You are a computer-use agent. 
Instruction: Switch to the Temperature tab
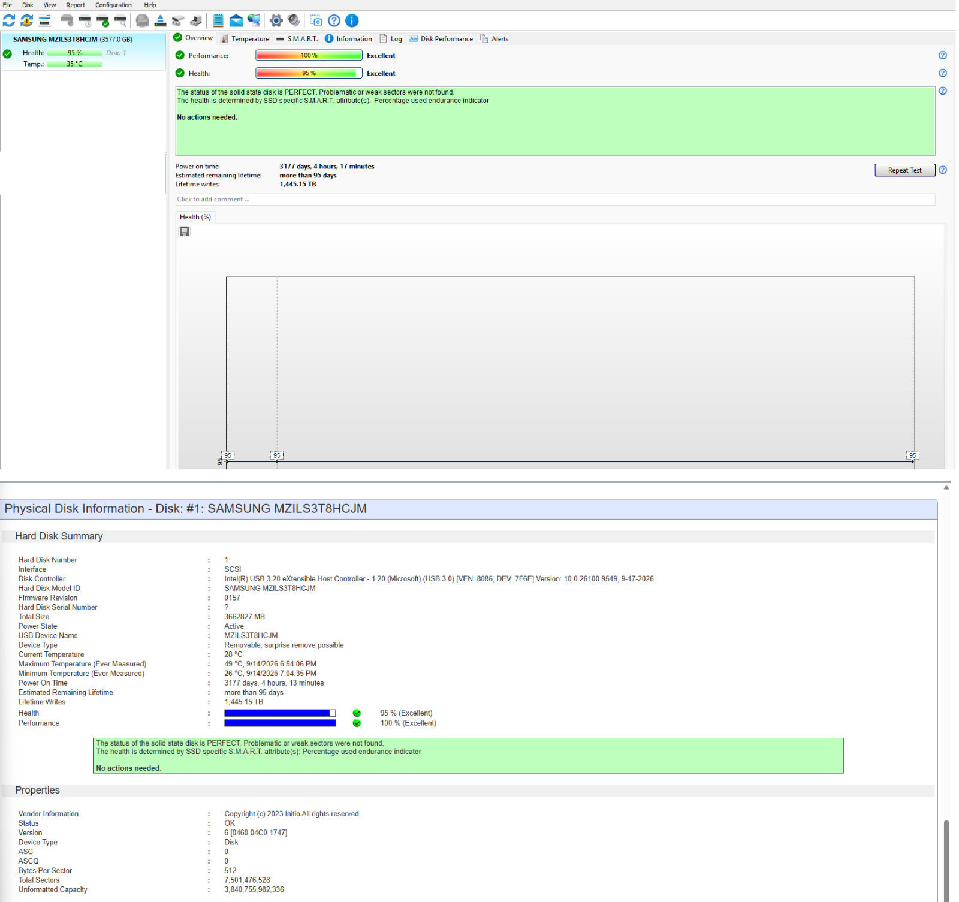245,38
